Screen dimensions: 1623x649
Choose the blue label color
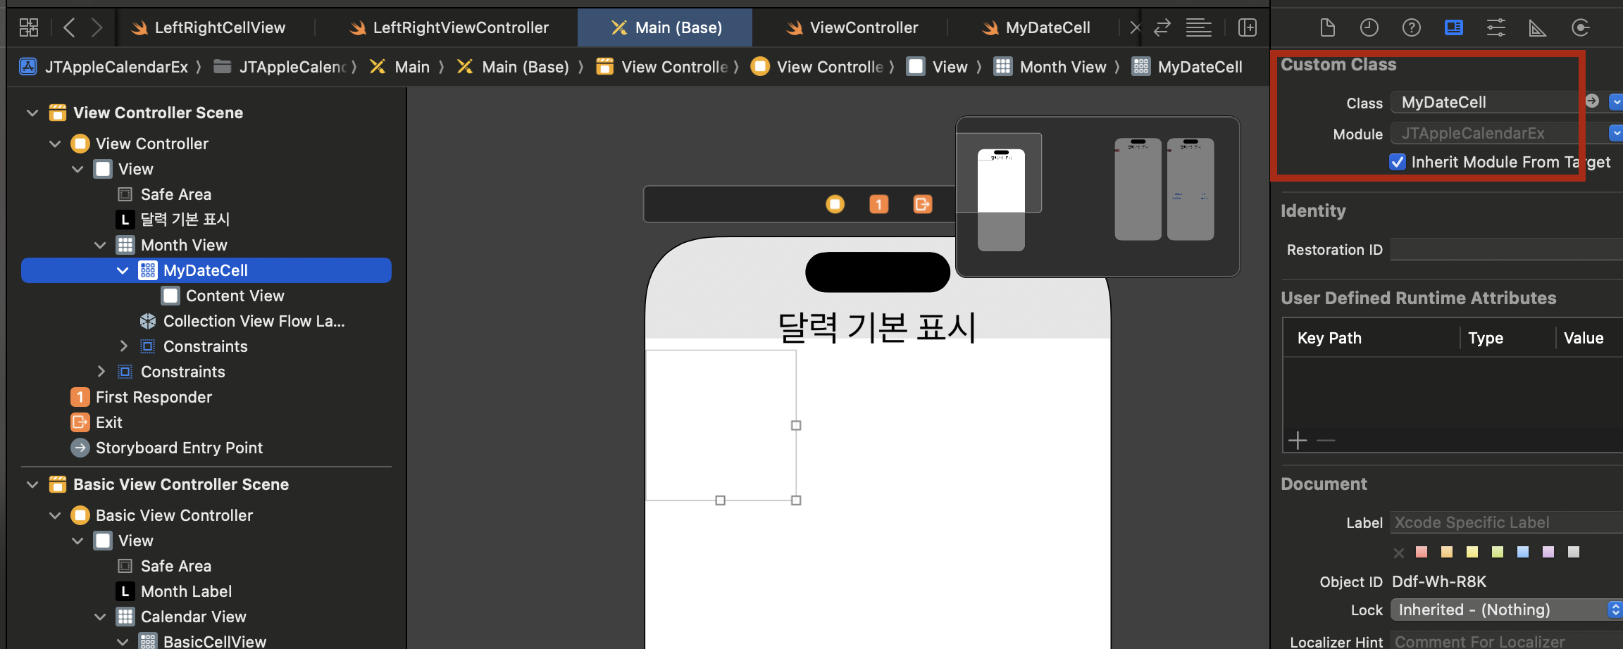(x=1523, y=552)
